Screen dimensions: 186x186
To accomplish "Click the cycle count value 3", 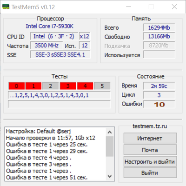I will coord(159,95).
